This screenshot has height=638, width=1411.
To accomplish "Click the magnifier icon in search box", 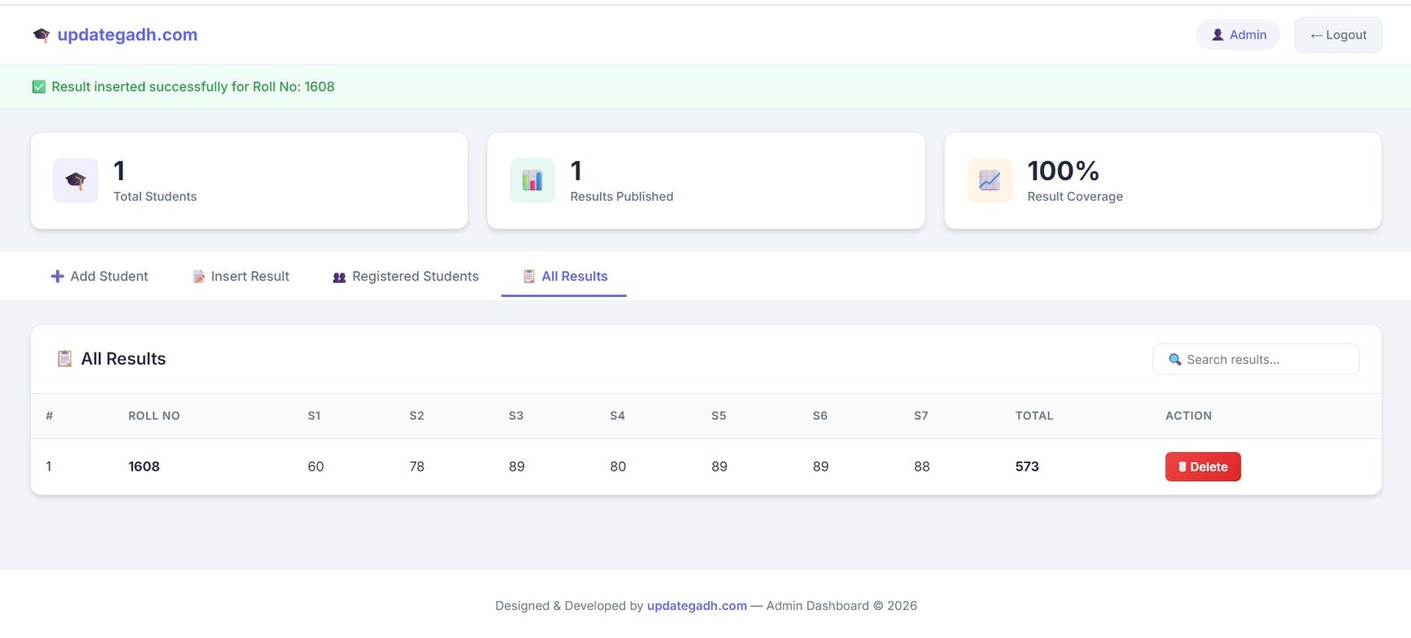I will pos(1175,360).
